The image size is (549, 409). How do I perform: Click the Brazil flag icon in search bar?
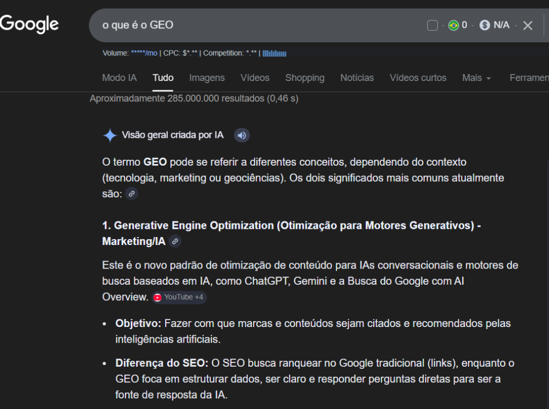coord(454,25)
